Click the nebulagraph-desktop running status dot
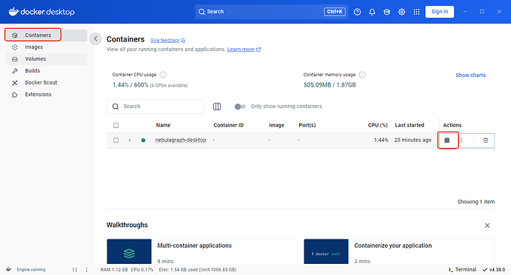The width and height of the screenshot is (511, 275). tap(143, 140)
